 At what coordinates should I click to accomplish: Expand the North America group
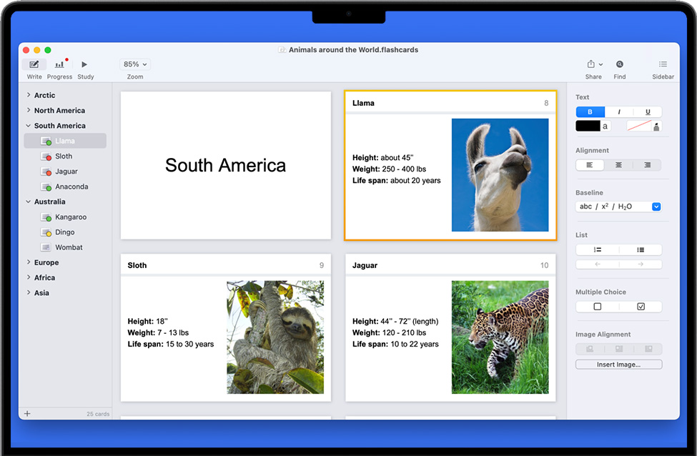click(x=29, y=110)
